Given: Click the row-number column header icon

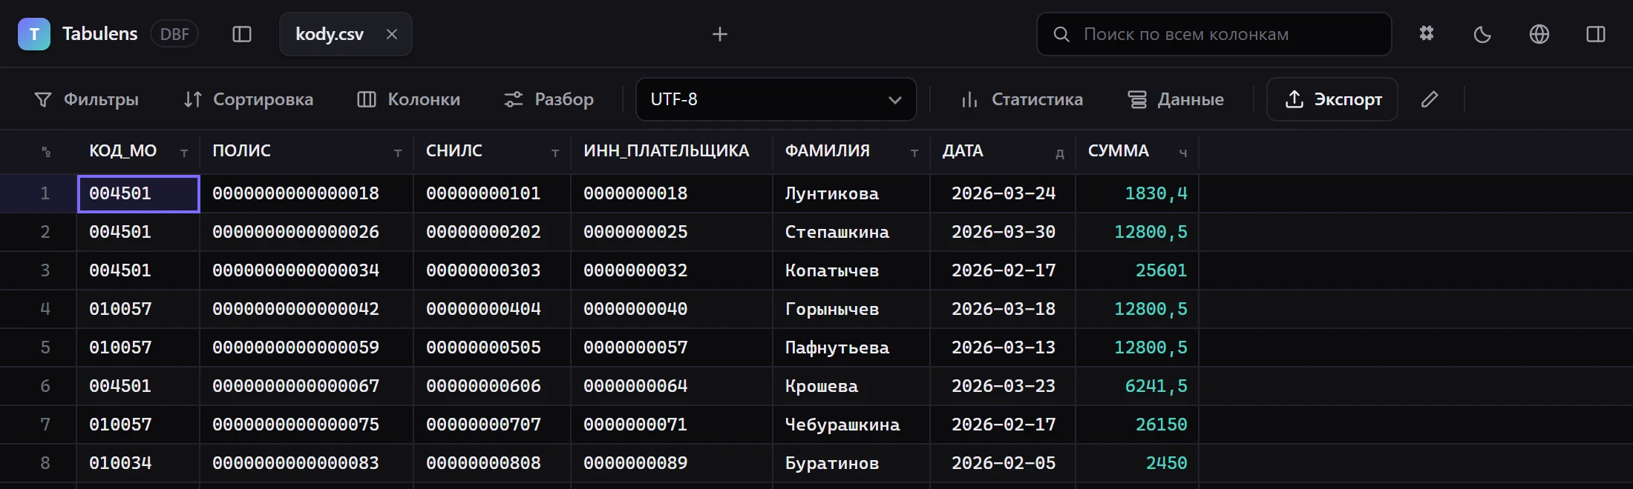Looking at the screenshot, I should click(45, 152).
